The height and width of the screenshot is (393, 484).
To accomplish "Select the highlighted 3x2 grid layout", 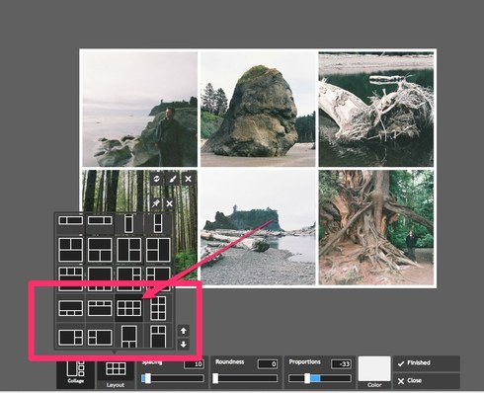I will (x=128, y=308).
